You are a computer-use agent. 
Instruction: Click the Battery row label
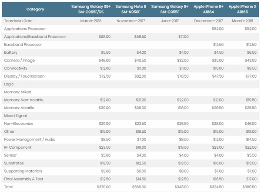coord(10,52)
